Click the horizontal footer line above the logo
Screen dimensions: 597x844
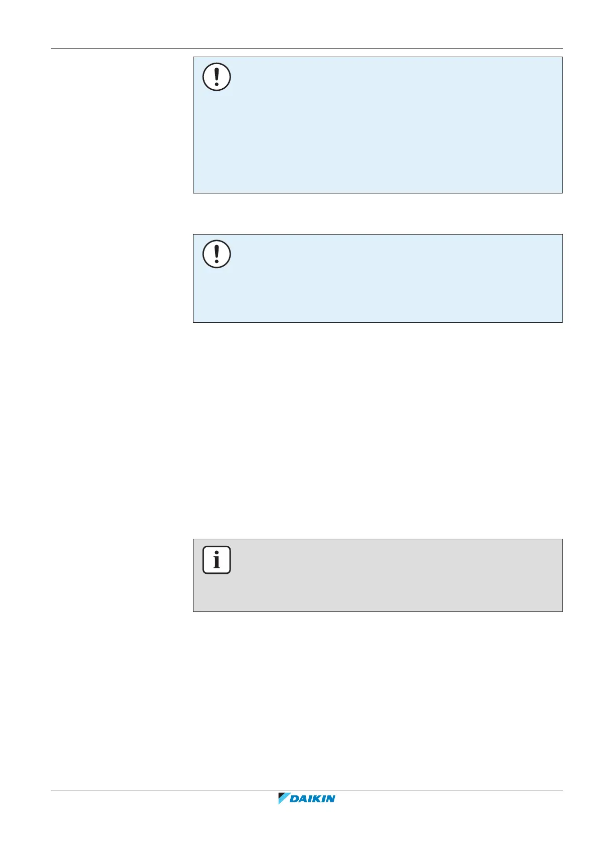tap(306, 791)
